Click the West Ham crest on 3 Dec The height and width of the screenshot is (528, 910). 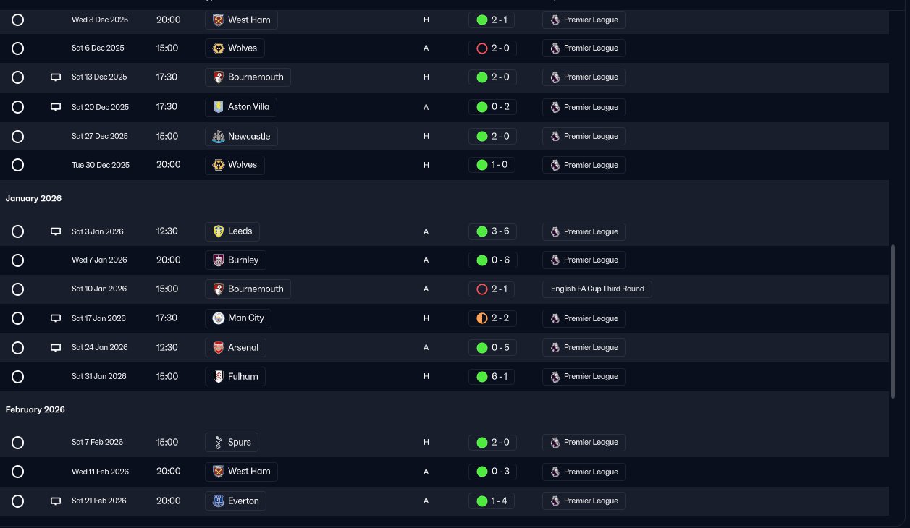tap(216, 20)
